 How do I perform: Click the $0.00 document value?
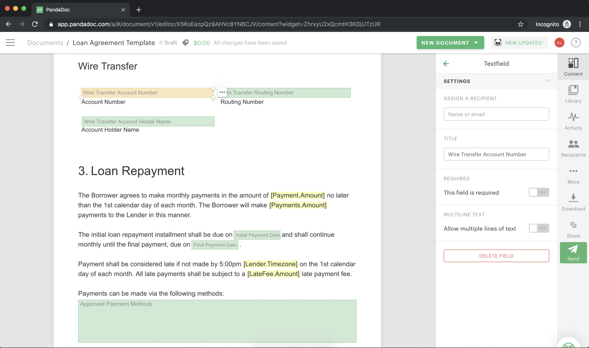tap(202, 42)
